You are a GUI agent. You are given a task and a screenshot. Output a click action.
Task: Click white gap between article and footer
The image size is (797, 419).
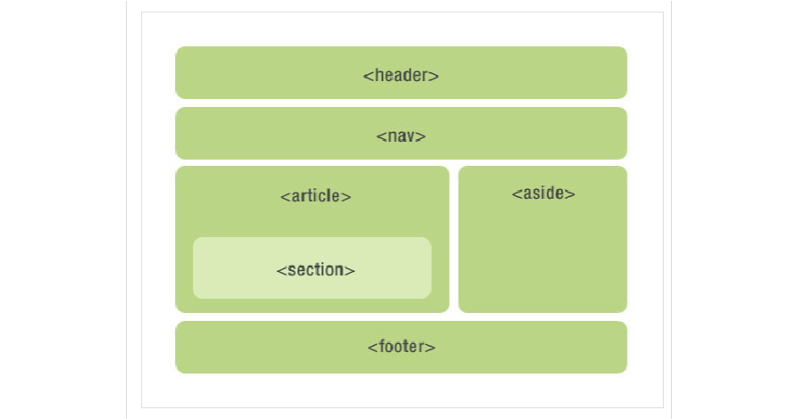click(312, 316)
